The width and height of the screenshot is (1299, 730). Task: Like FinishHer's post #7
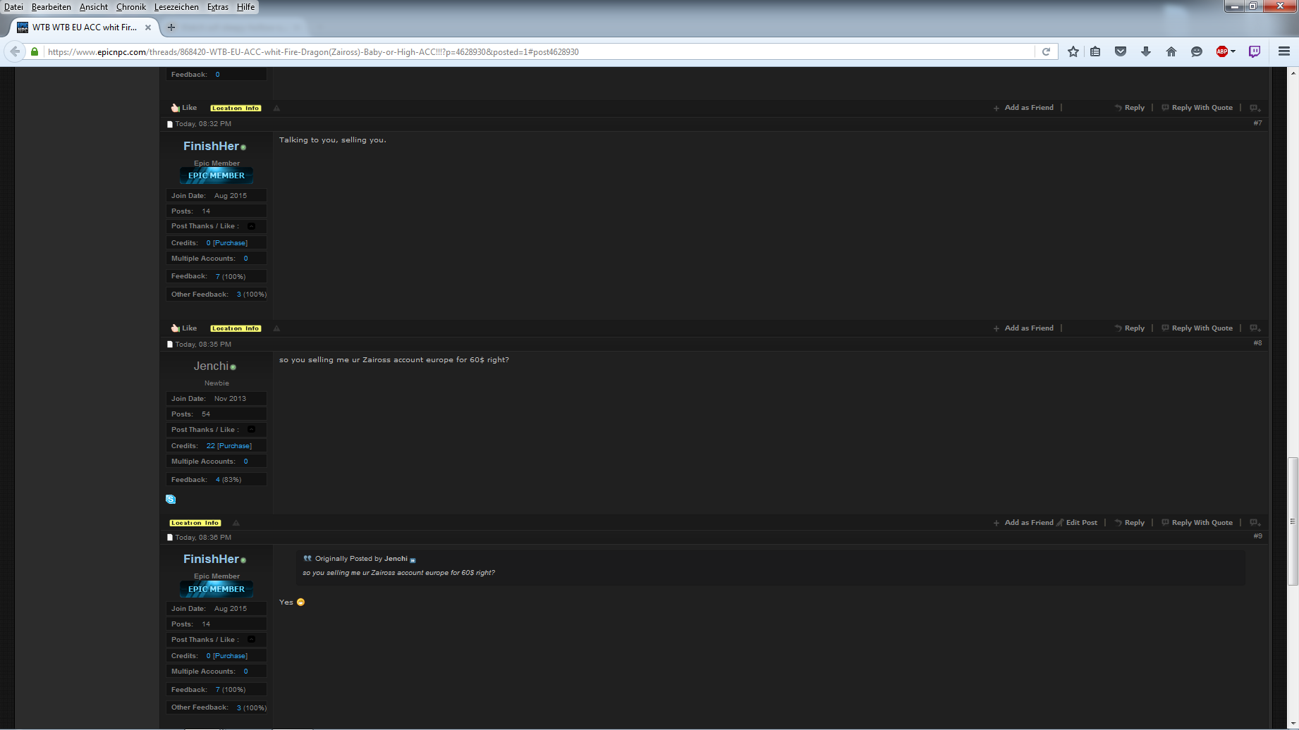click(x=184, y=328)
